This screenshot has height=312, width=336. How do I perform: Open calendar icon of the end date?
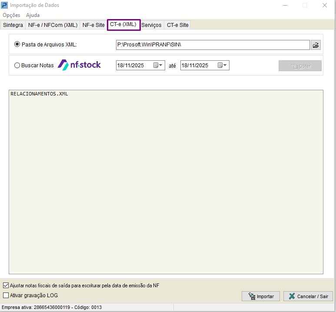click(x=220, y=65)
